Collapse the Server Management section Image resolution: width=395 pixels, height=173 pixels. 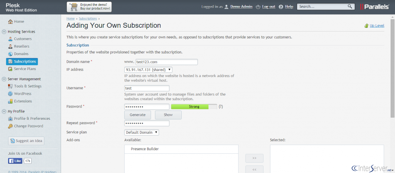(4, 79)
